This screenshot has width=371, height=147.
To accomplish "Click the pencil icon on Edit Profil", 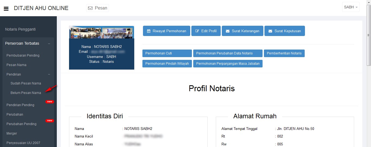I will [197, 31].
